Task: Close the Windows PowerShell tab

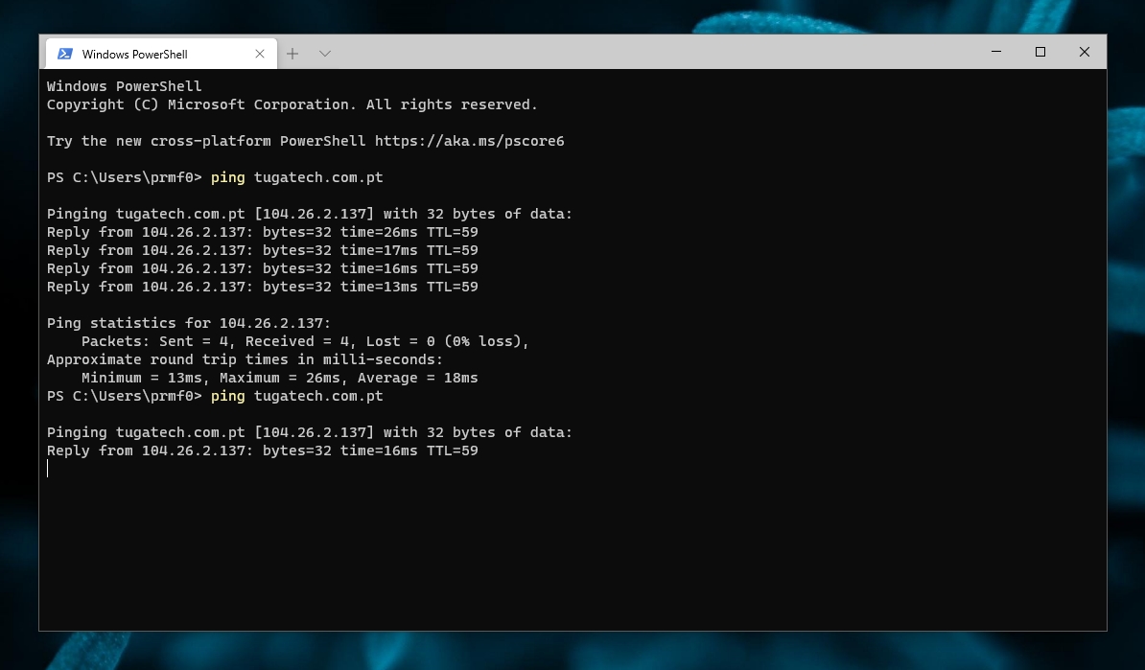Action: pyautogui.click(x=259, y=54)
